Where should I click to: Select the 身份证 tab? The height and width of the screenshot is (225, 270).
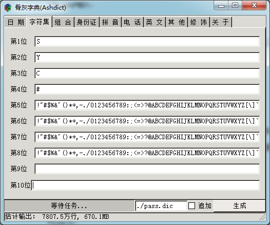point(86,22)
